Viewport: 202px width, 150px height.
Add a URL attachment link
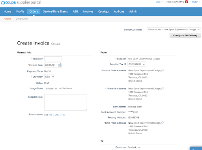(x=57, y=115)
